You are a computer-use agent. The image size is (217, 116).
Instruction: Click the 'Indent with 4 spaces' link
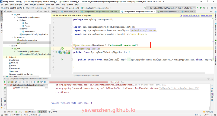click(192, 15)
